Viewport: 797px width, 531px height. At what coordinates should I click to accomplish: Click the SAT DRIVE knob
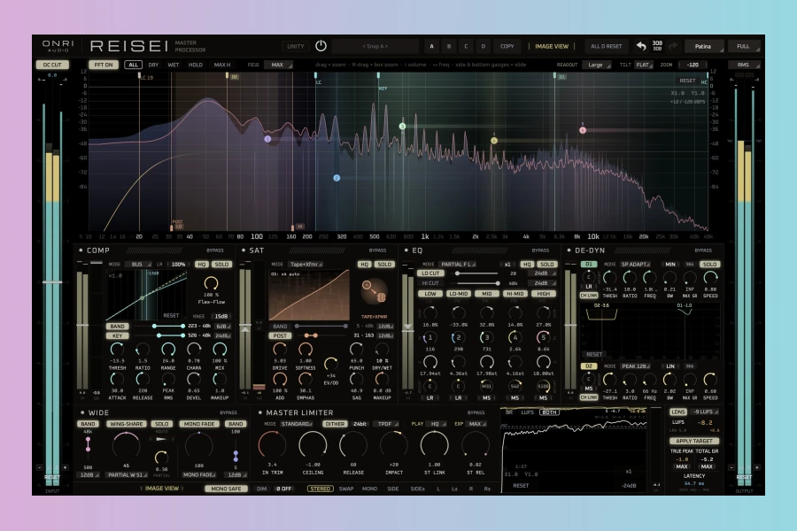[280, 349]
